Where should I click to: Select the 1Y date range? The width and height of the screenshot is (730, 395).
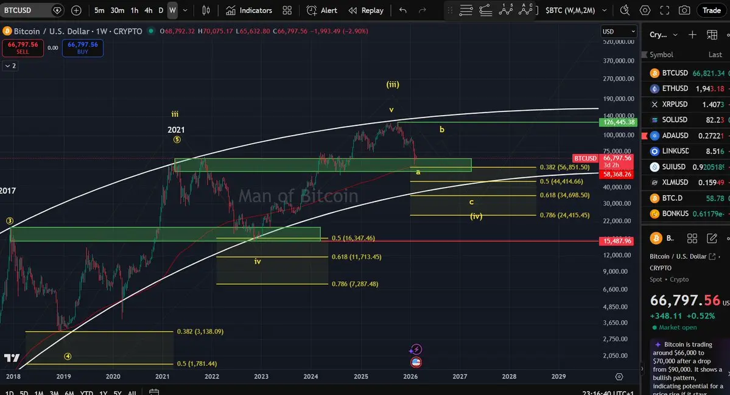(x=103, y=393)
